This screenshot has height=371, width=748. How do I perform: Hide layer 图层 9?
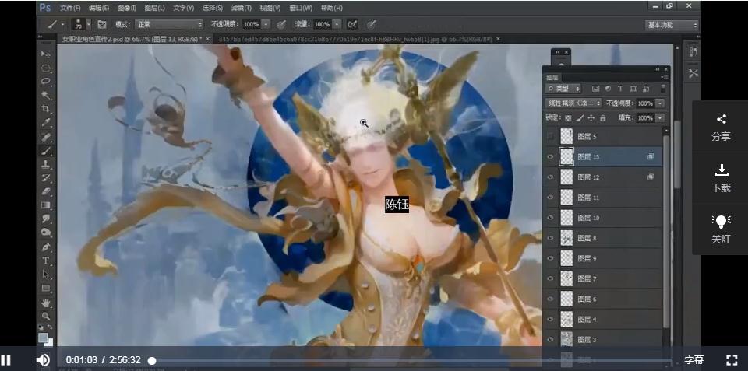pyautogui.click(x=550, y=258)
